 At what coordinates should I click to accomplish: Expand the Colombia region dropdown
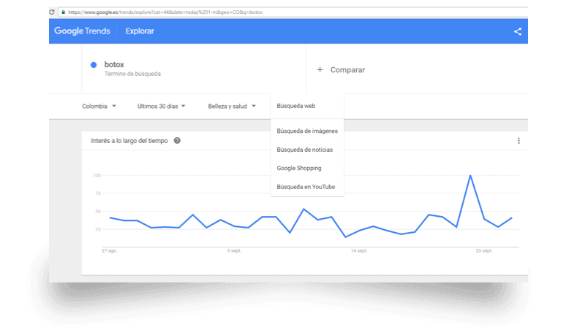coord(99,106)
